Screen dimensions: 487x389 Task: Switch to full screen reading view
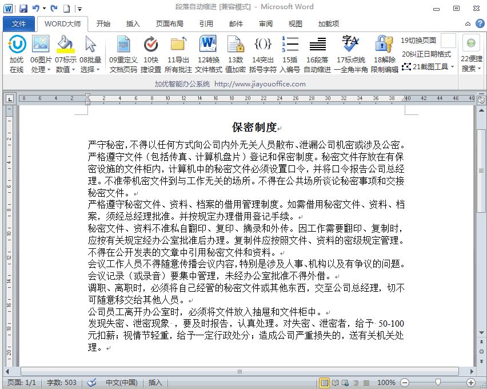pos(335,383)
